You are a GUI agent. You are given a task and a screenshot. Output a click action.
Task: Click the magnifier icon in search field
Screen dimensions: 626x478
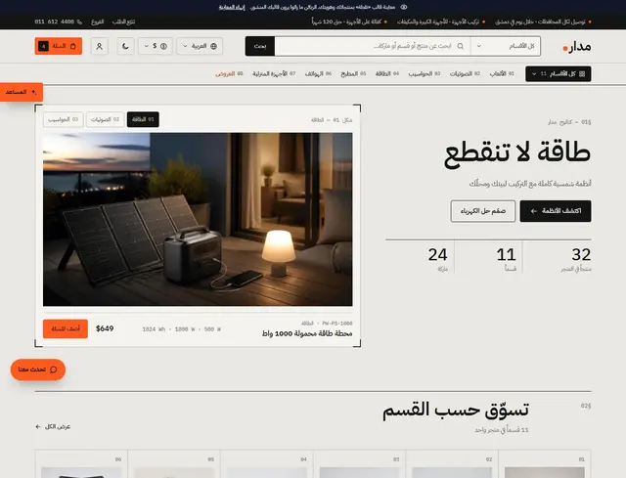[461, 46]
